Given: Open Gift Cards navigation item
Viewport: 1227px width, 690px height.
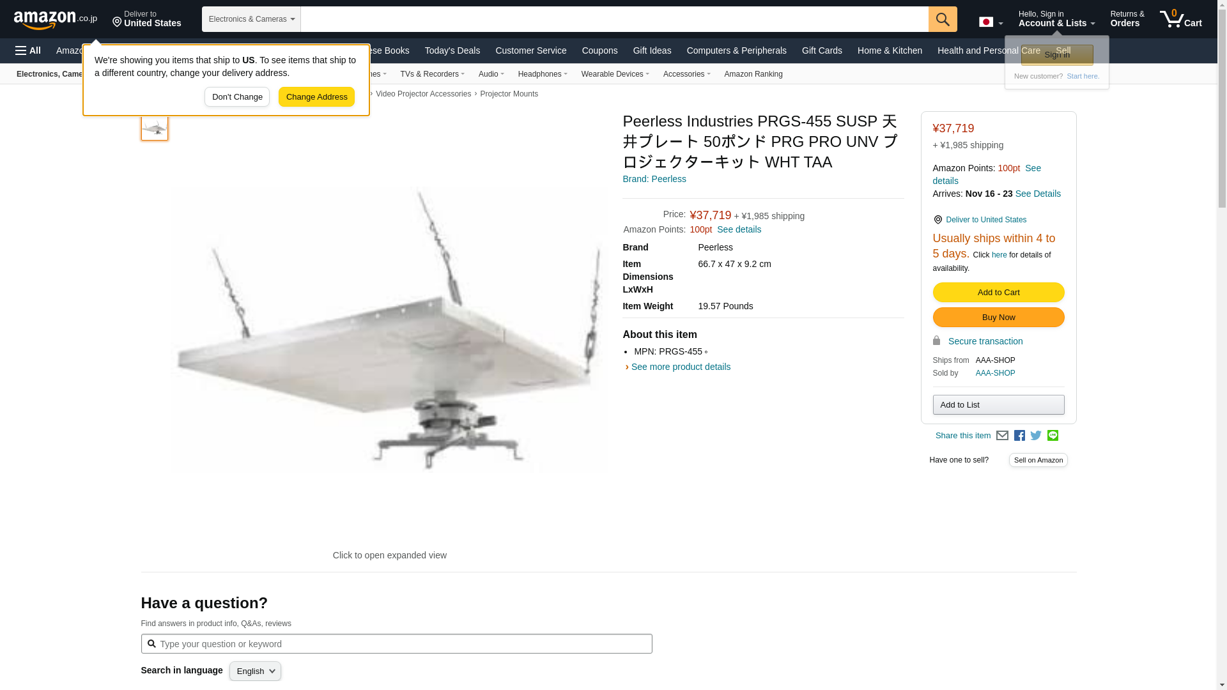Looking at the screenshot, I should click(822, 50).
